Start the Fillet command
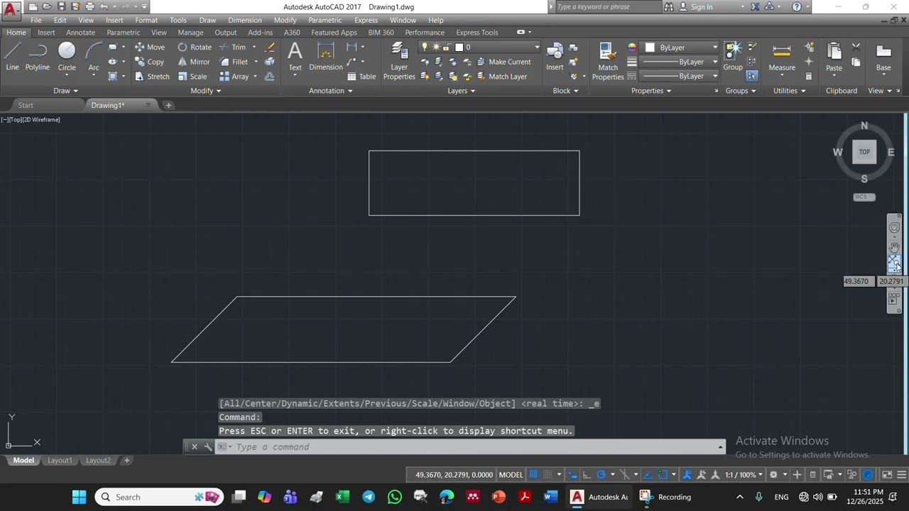This screenshot has width=909, height=511. tap(234, 62)
